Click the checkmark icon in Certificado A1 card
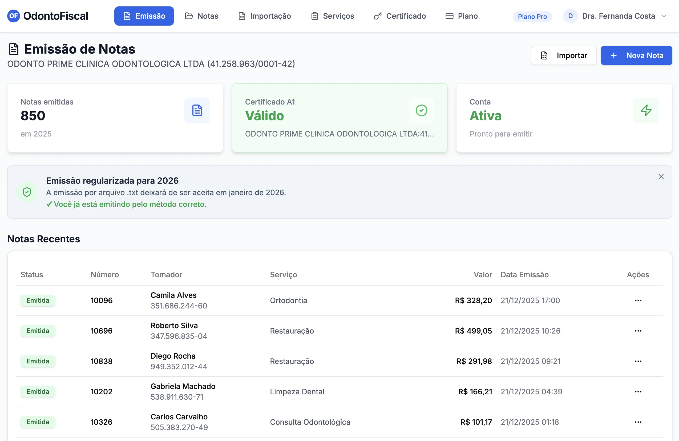The image size is (679, 441). point(421,110)
